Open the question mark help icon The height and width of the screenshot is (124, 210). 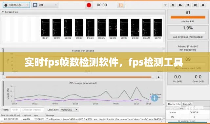click(203, 5)
